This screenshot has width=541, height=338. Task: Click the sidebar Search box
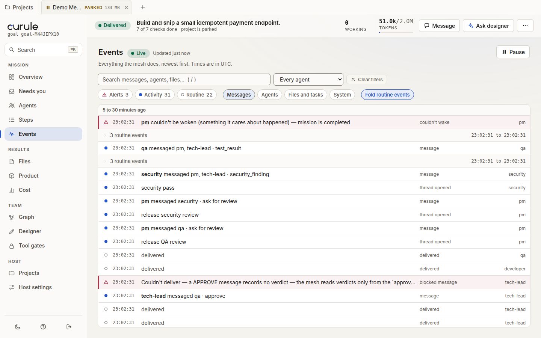click(x=43, y=50)
